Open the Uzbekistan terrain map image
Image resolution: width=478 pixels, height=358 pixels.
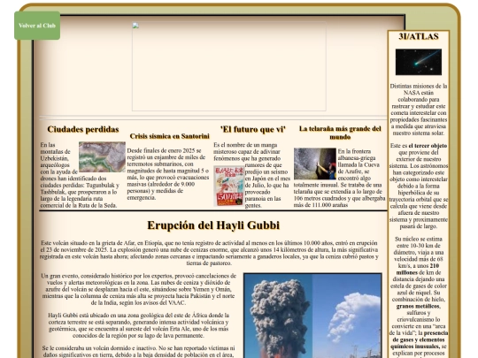[102, 156]
